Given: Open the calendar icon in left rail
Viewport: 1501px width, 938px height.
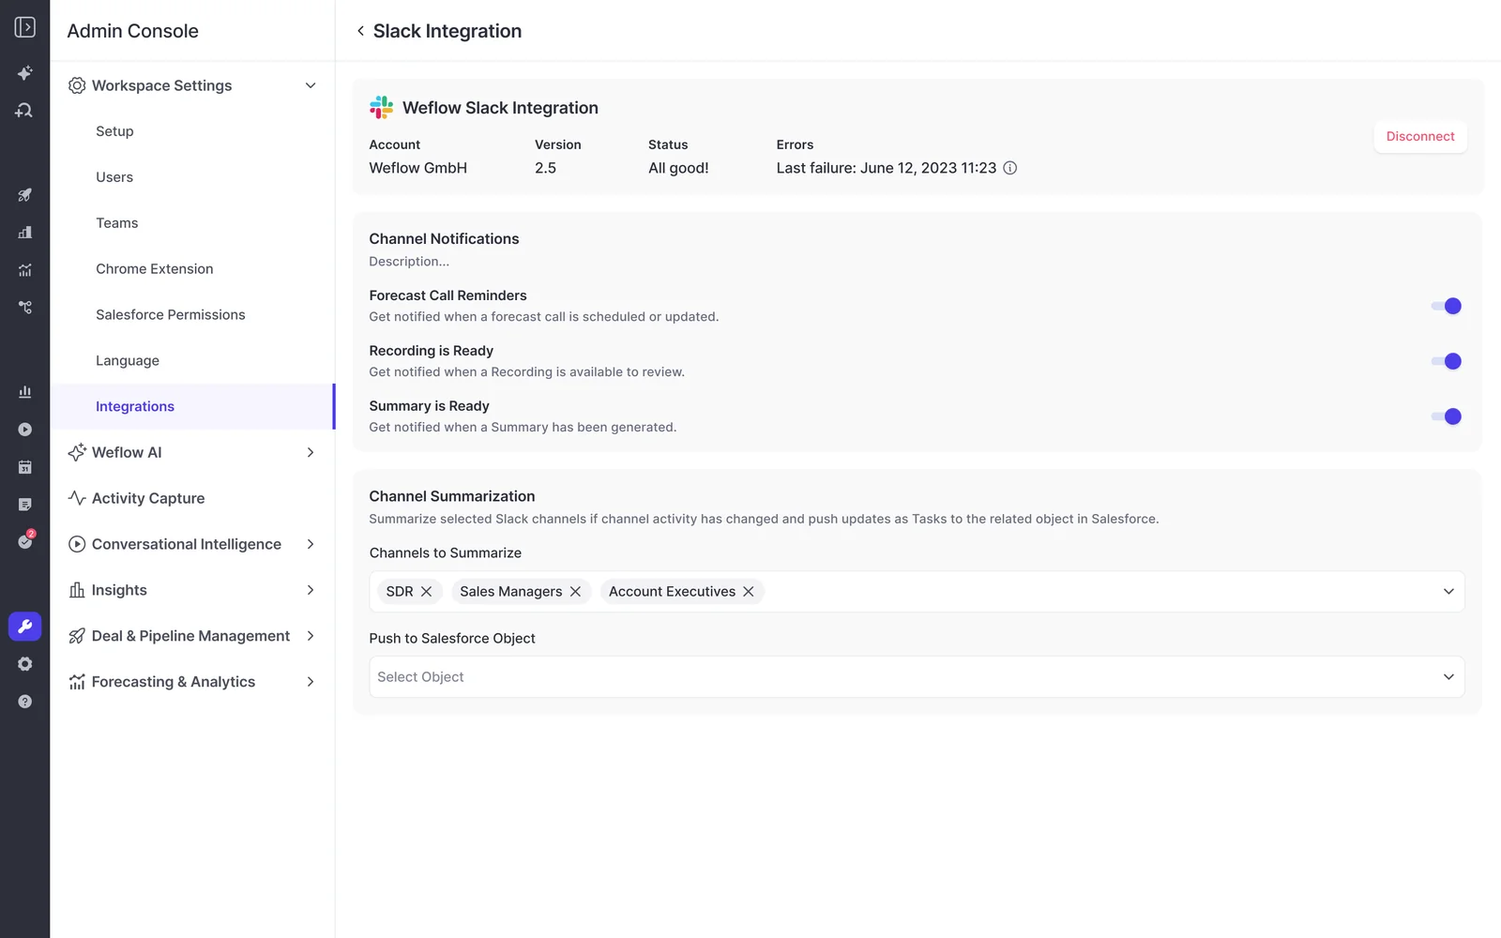Looking at the screenshot, I should tap(25, 467).
